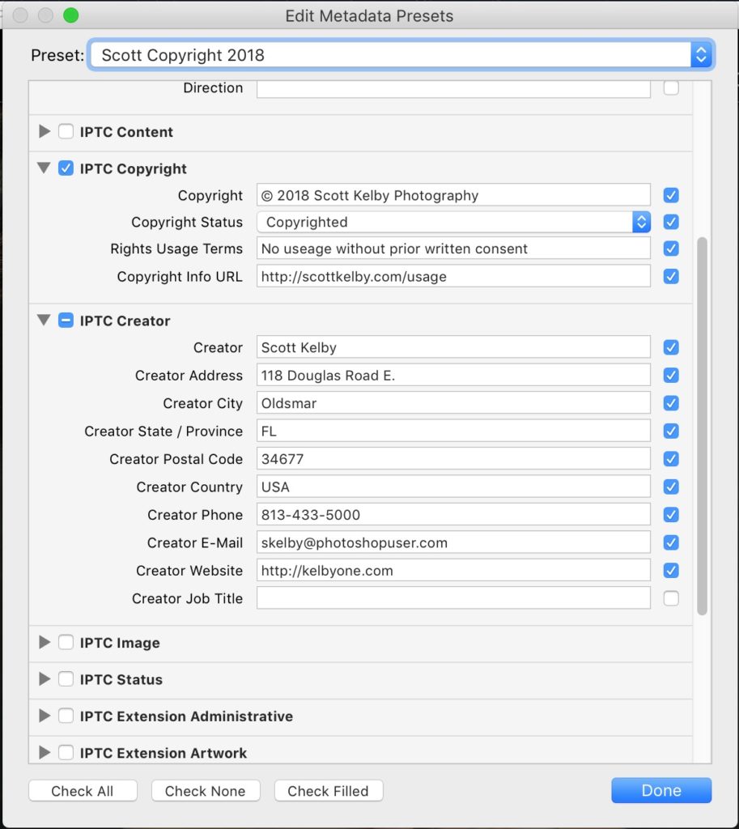Image resolution: width=739 pixels, height=829 pixels.
Task: Uncheck the Rights Usage Terms checkbox
Action: (x=671, y=248)
